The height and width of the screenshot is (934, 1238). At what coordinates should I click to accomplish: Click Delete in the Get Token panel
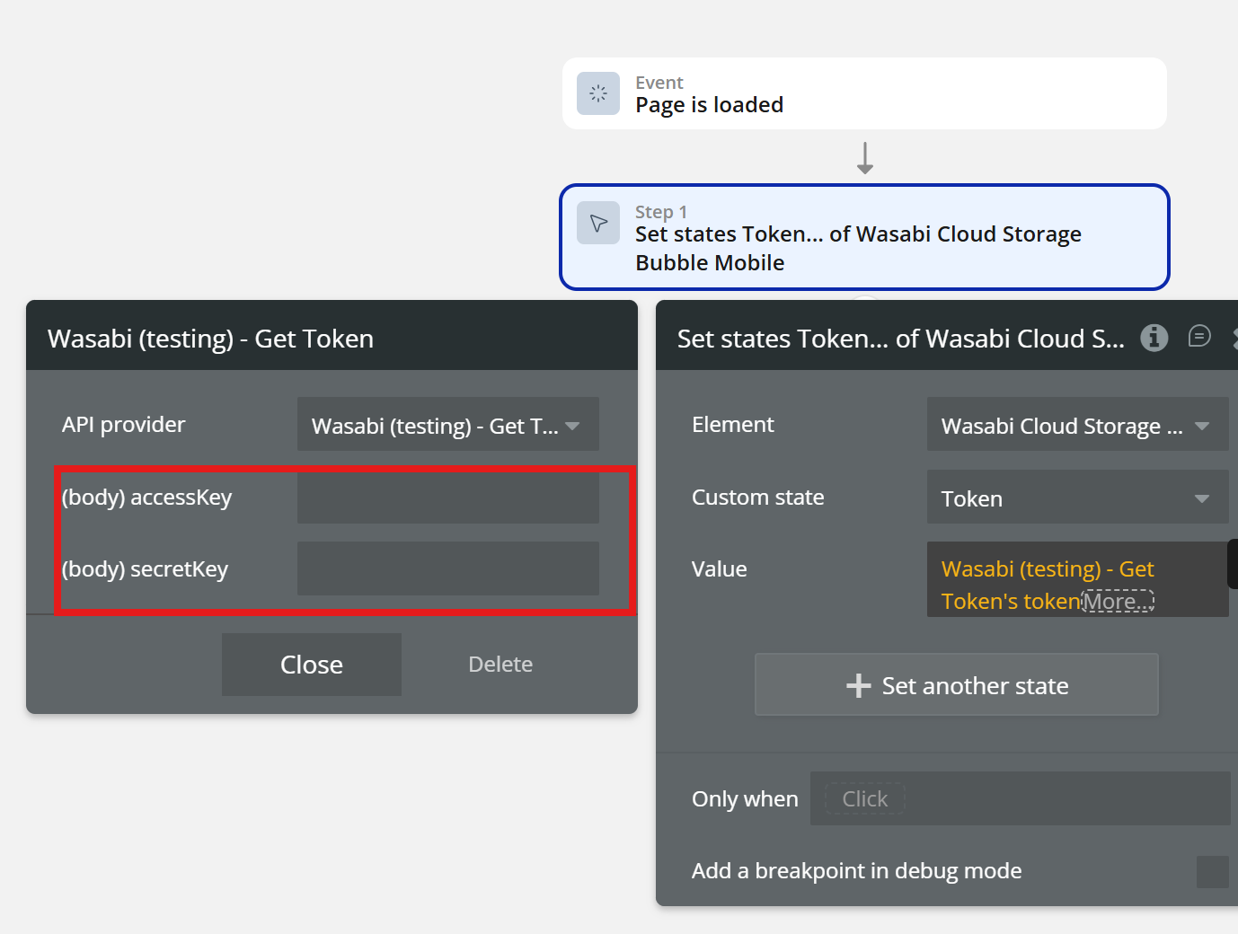coord(500,665)
